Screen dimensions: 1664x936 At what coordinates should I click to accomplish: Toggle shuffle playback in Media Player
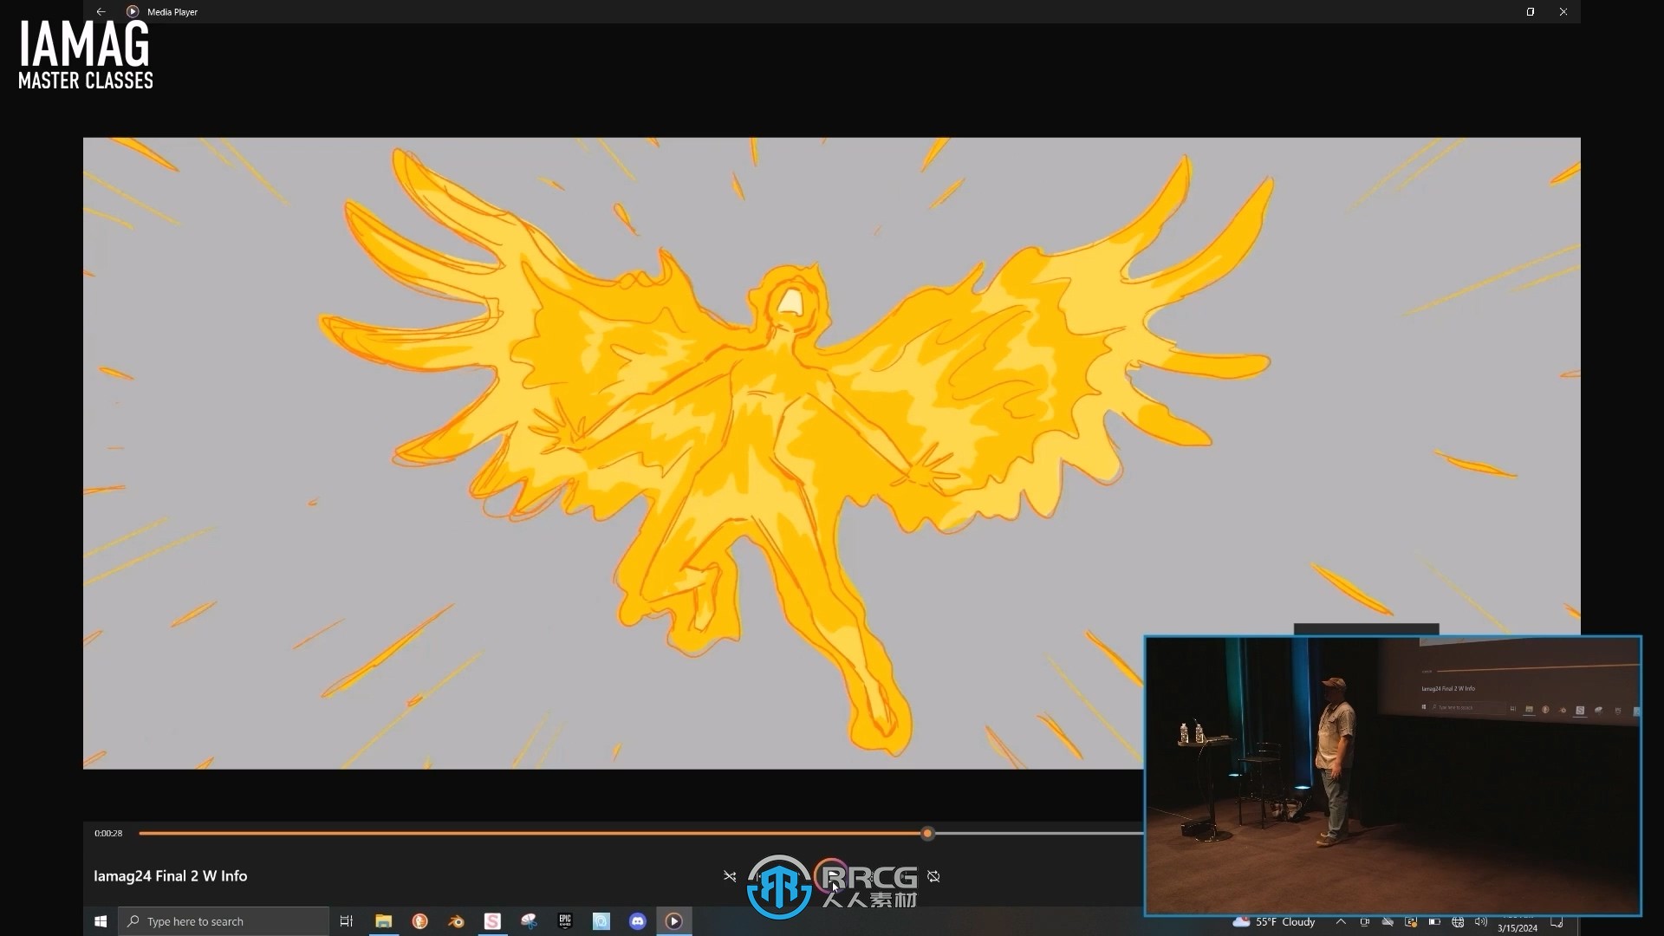730,876
